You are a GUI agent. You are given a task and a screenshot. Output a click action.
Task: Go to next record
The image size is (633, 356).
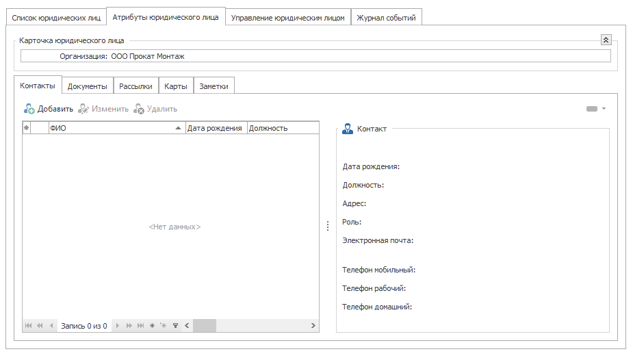pos(118,326)
